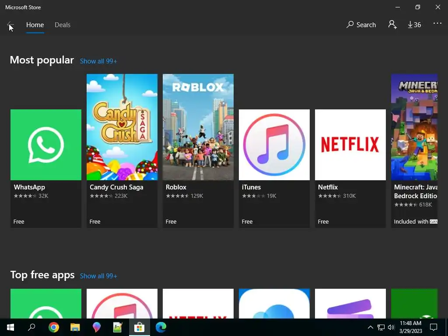Show all Top free apps
The width and height of the screenshot is (448, 336).
point(98,276)
